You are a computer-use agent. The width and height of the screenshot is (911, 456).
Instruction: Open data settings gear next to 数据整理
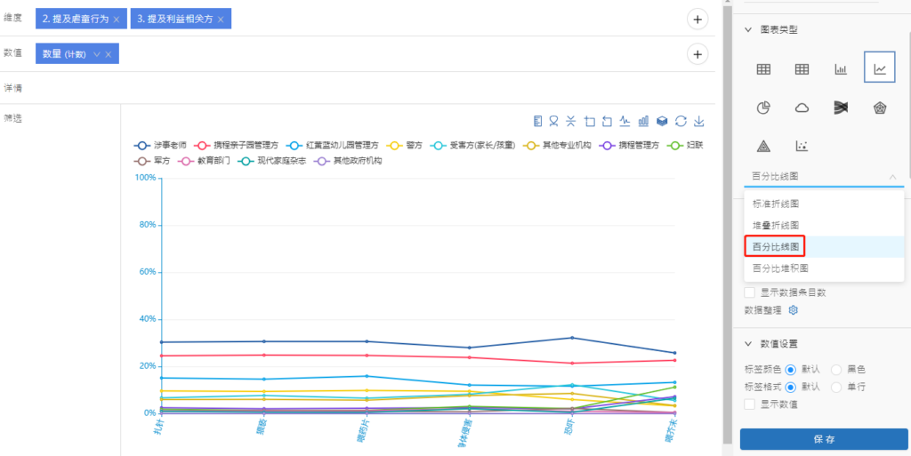[x=794, y=310]
